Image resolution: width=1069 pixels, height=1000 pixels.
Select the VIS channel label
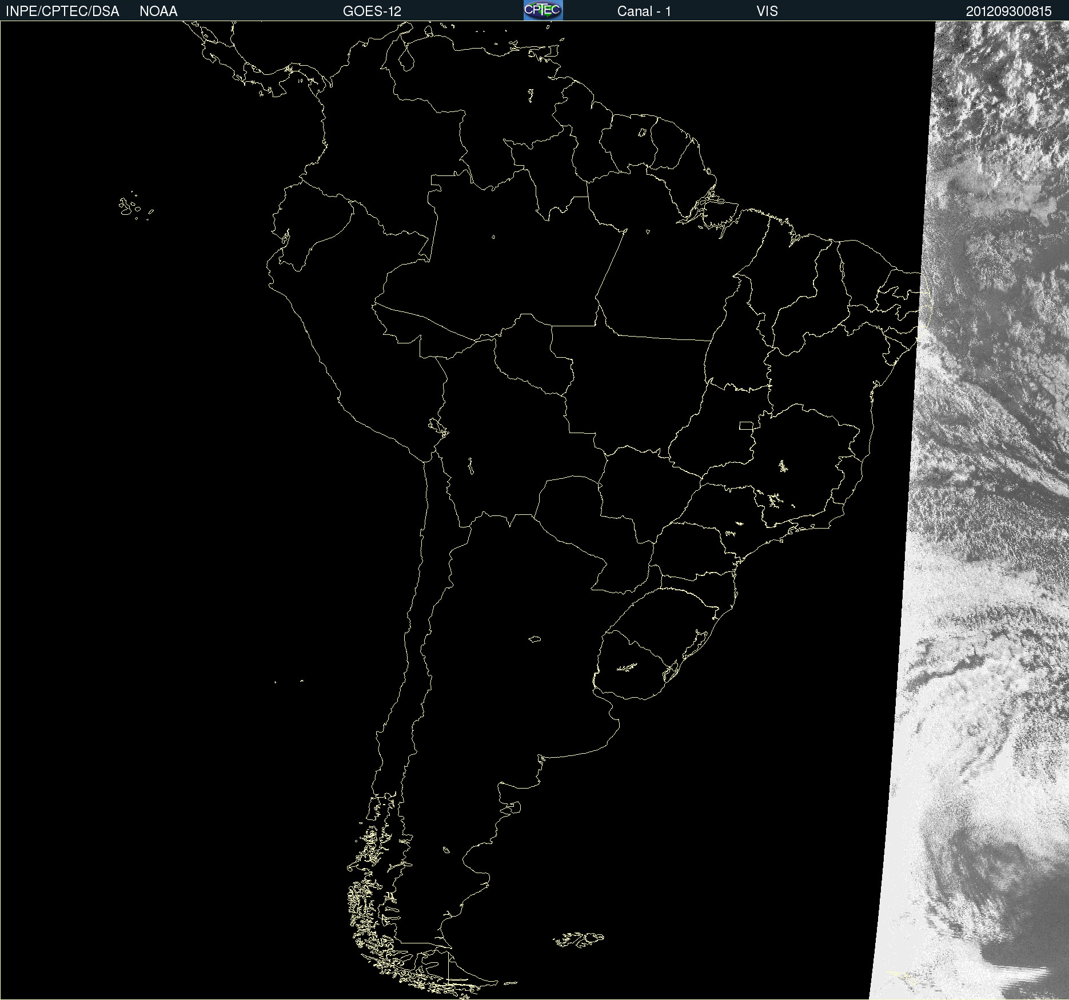tap(767, 11)
